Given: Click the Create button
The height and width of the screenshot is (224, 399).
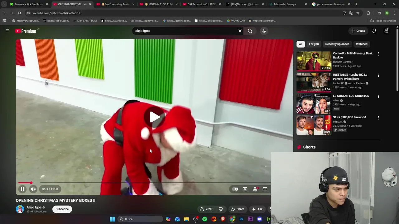Looking at the screenshot, I should coord(358,31).
